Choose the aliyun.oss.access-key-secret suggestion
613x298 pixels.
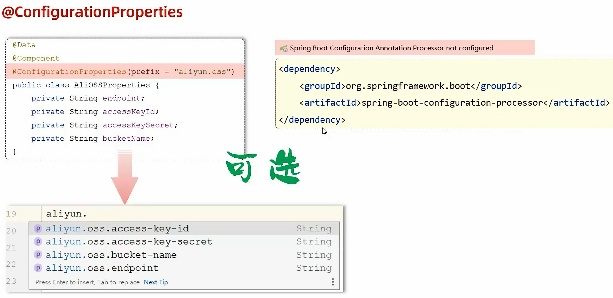pos(129,241)
